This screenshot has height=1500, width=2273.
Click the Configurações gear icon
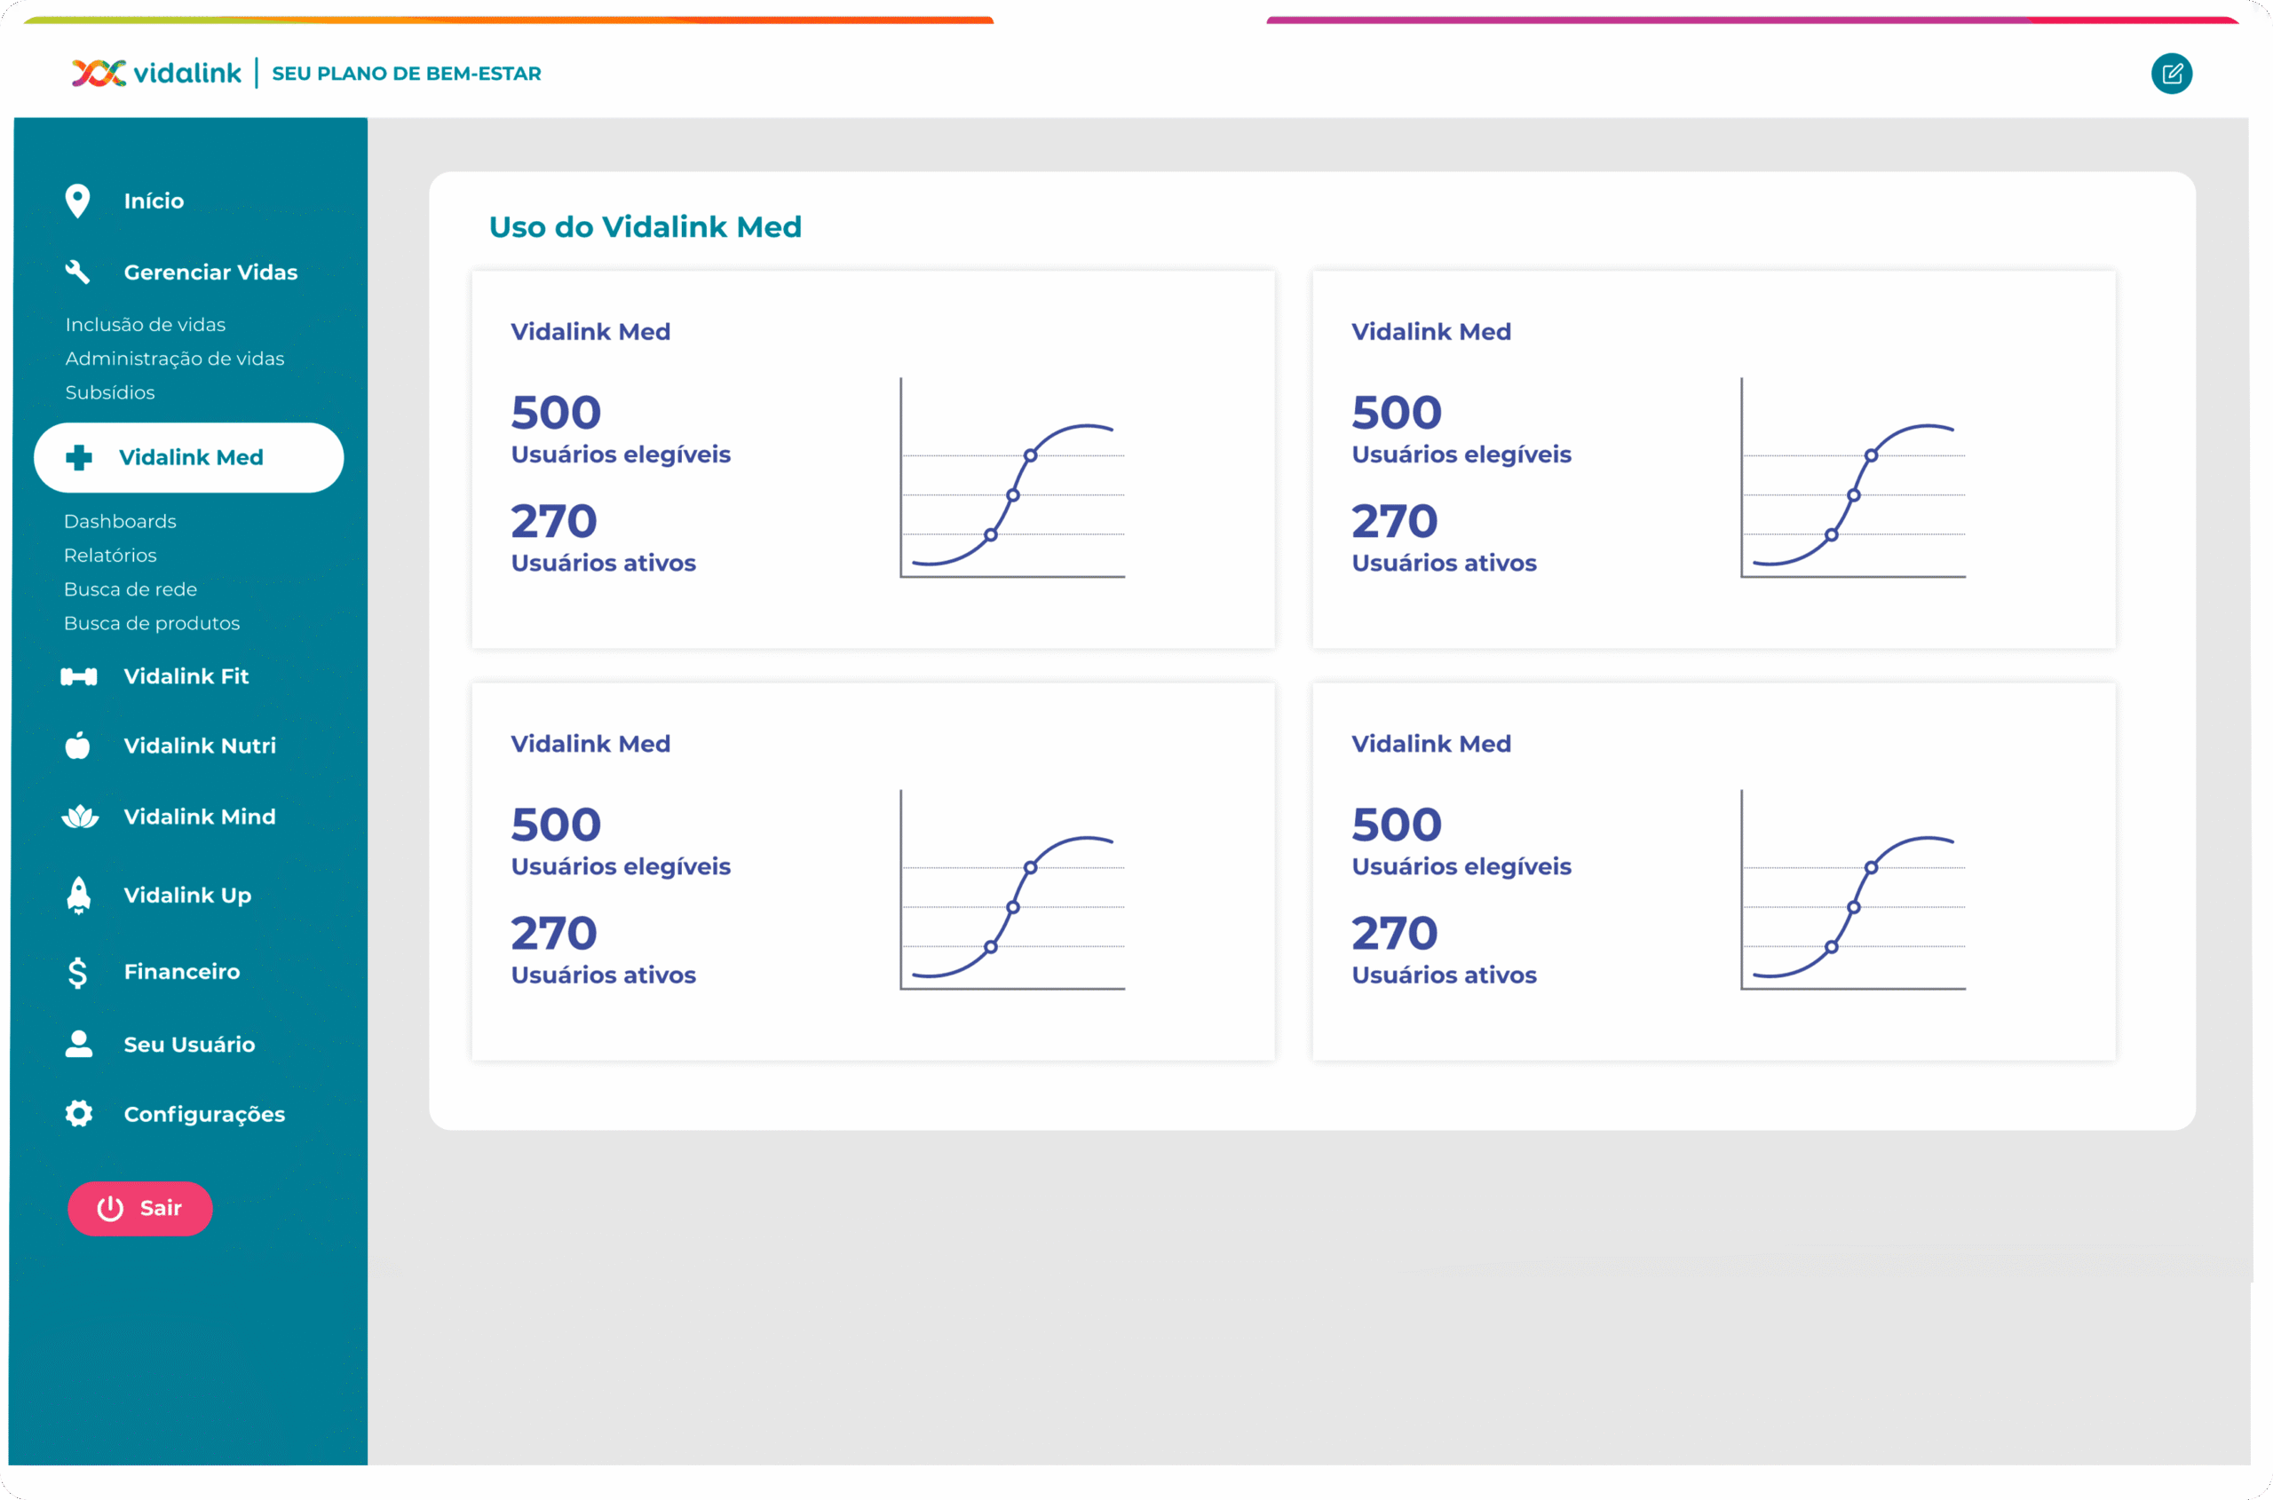78,1115
